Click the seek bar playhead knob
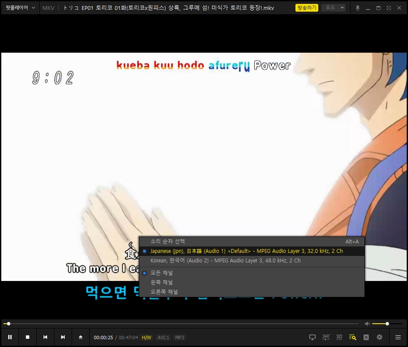 tap(9, 324)
